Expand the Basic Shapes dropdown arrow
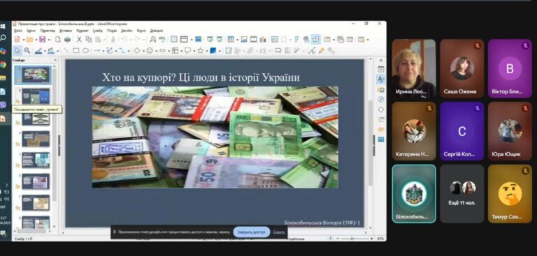 pyautogui.click(x=143, y=51)
